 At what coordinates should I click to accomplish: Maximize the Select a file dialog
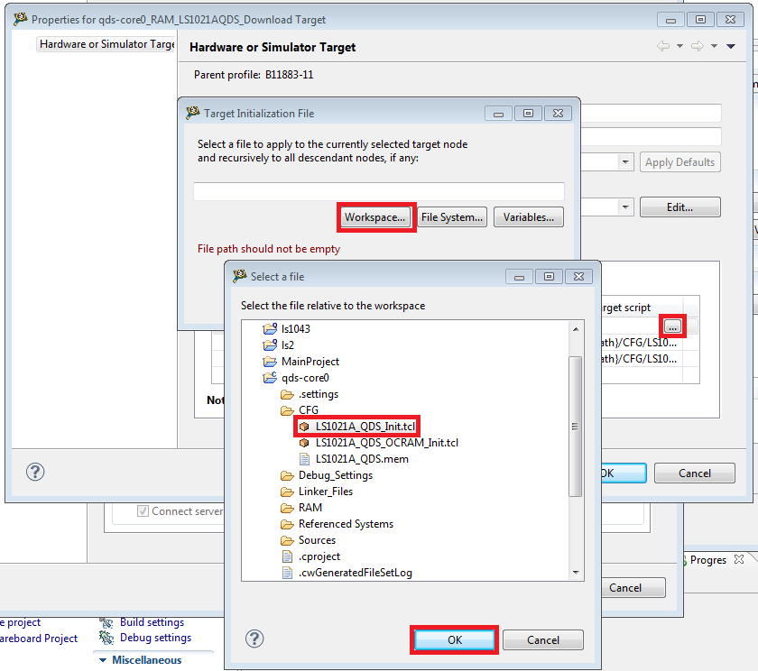(549, 277)
